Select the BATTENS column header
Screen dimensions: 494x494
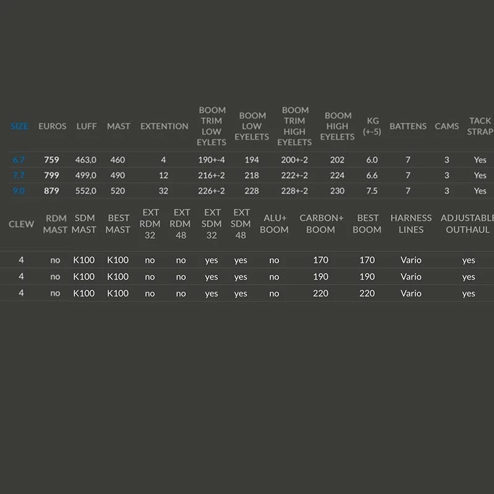point(408,126)
